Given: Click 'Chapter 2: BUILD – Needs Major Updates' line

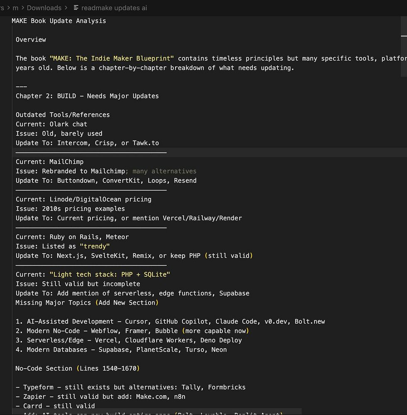Looking at the screenshot, I should [x=87, y=96].
